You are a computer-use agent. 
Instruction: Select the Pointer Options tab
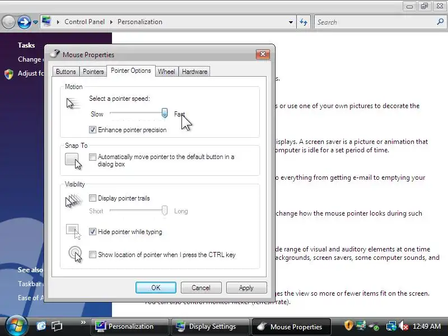click(131, 71)
